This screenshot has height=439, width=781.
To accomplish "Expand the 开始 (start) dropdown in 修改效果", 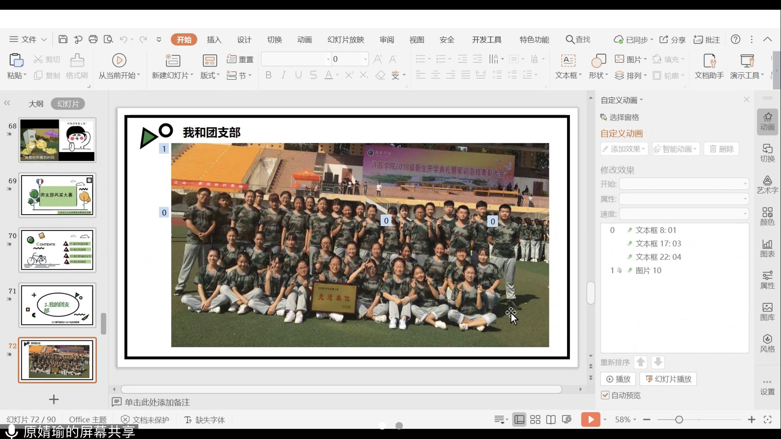I will [x=745, y=184].
